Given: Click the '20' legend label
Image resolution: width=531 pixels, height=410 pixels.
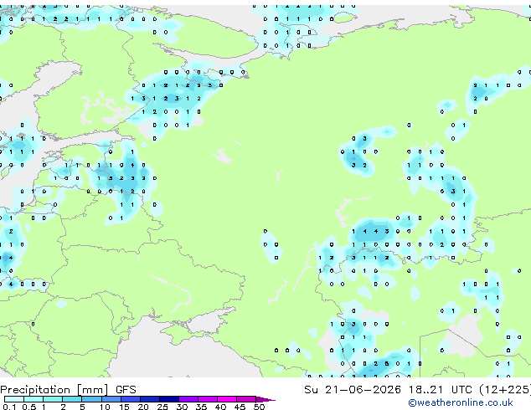Looking at the screenshot, I should click(143, 407).
